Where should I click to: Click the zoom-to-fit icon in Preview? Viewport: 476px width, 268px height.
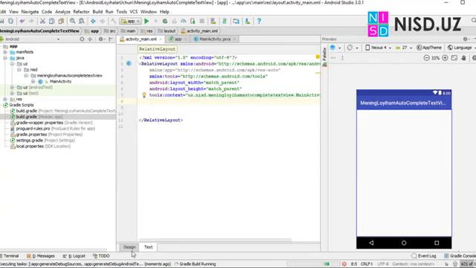click(454, 58)
